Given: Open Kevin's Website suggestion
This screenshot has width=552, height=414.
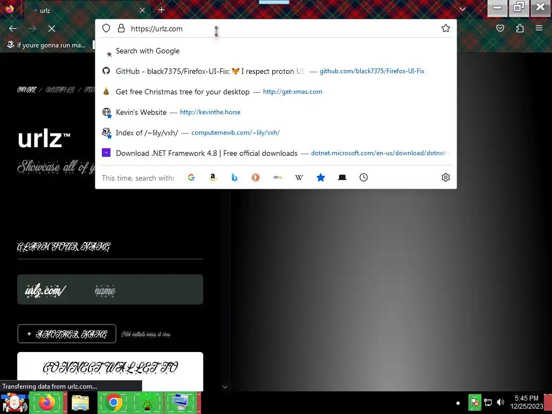Looking at the screenshot, I should point(276,112).
